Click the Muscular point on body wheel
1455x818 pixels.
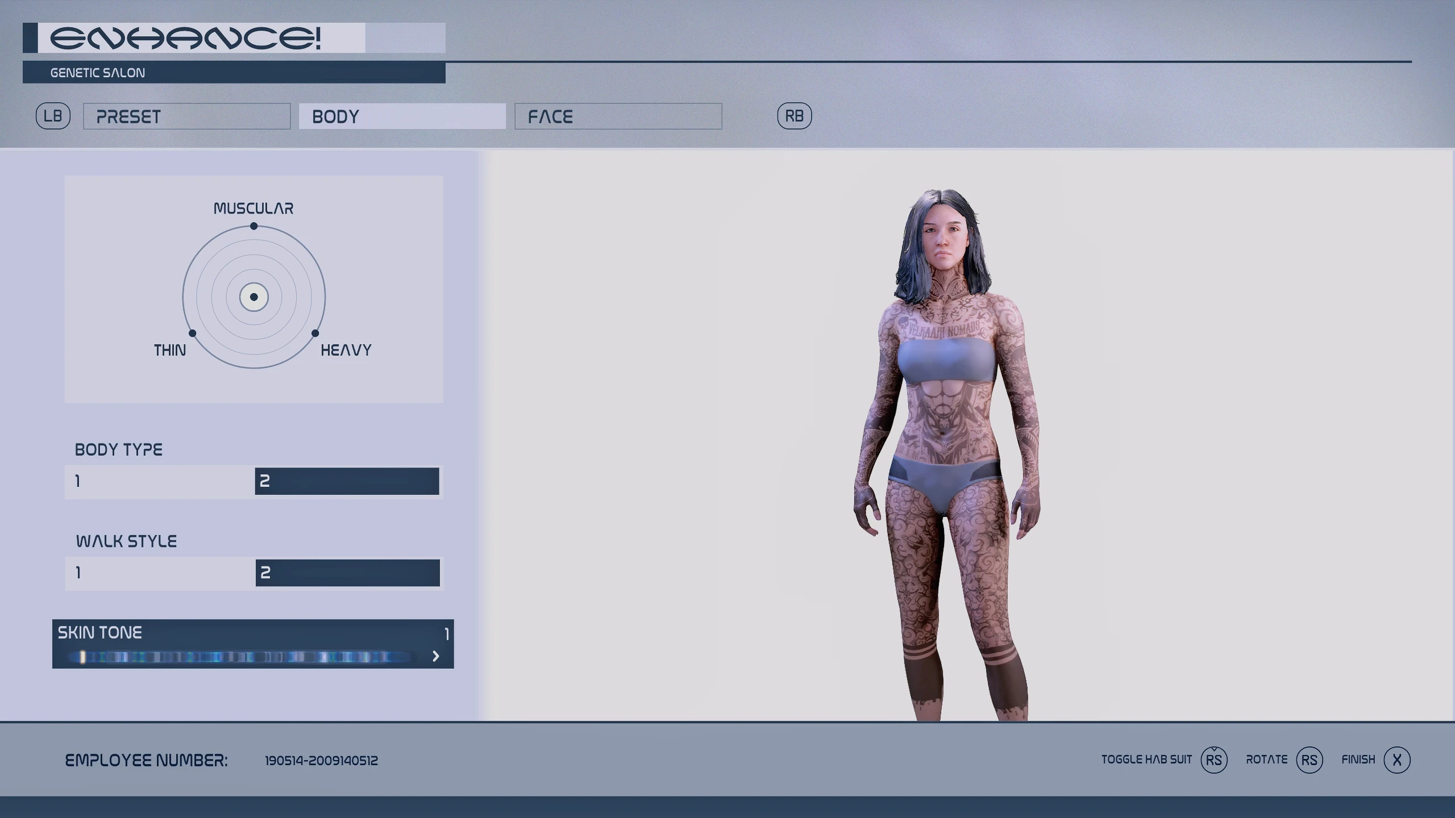point(253,226)
